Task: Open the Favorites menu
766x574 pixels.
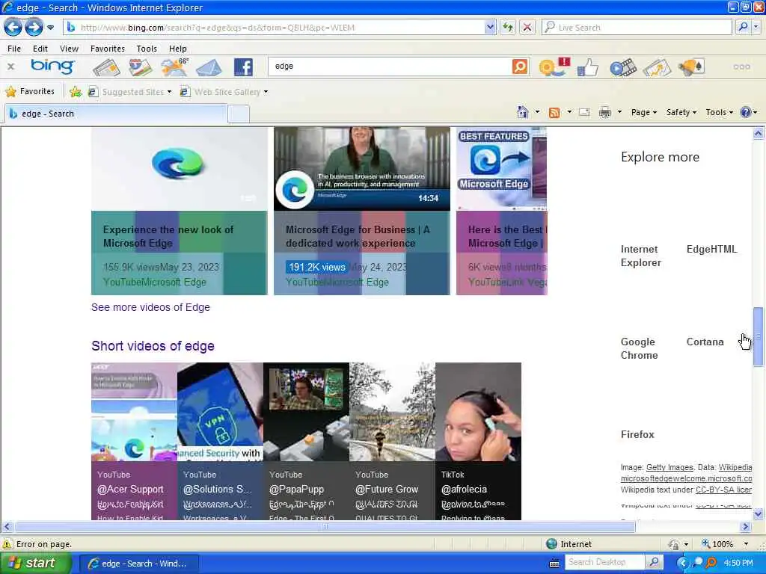Action: tap(108, 49)
